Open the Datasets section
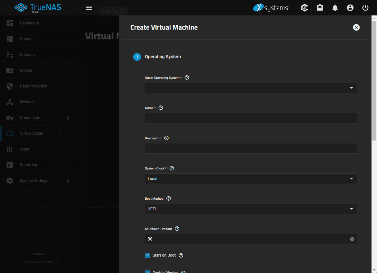Viewport: 377px width, 273px height. pyautogui.click(x=28, y=54)
